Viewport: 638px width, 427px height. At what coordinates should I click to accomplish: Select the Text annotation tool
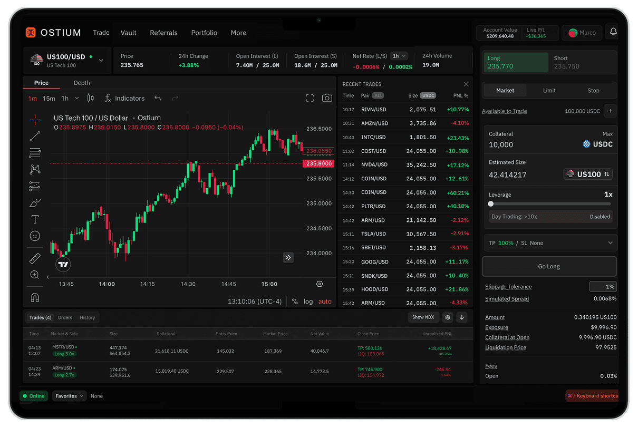point(35,219)
